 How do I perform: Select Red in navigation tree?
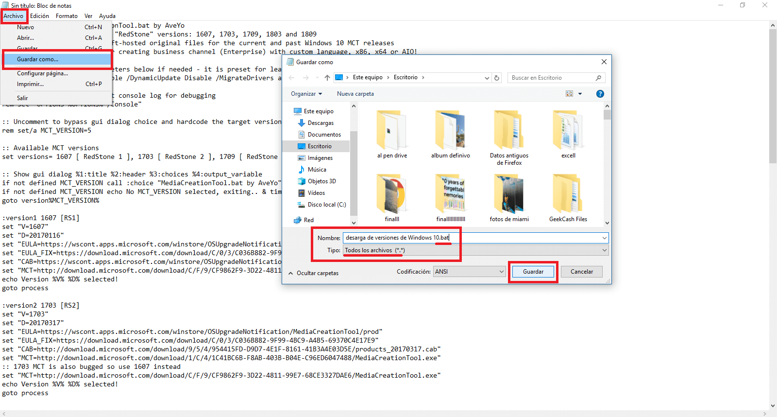point(304,220)
